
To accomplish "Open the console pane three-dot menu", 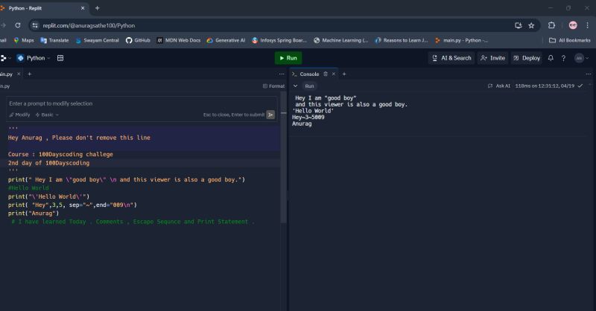I will point(587,74).
